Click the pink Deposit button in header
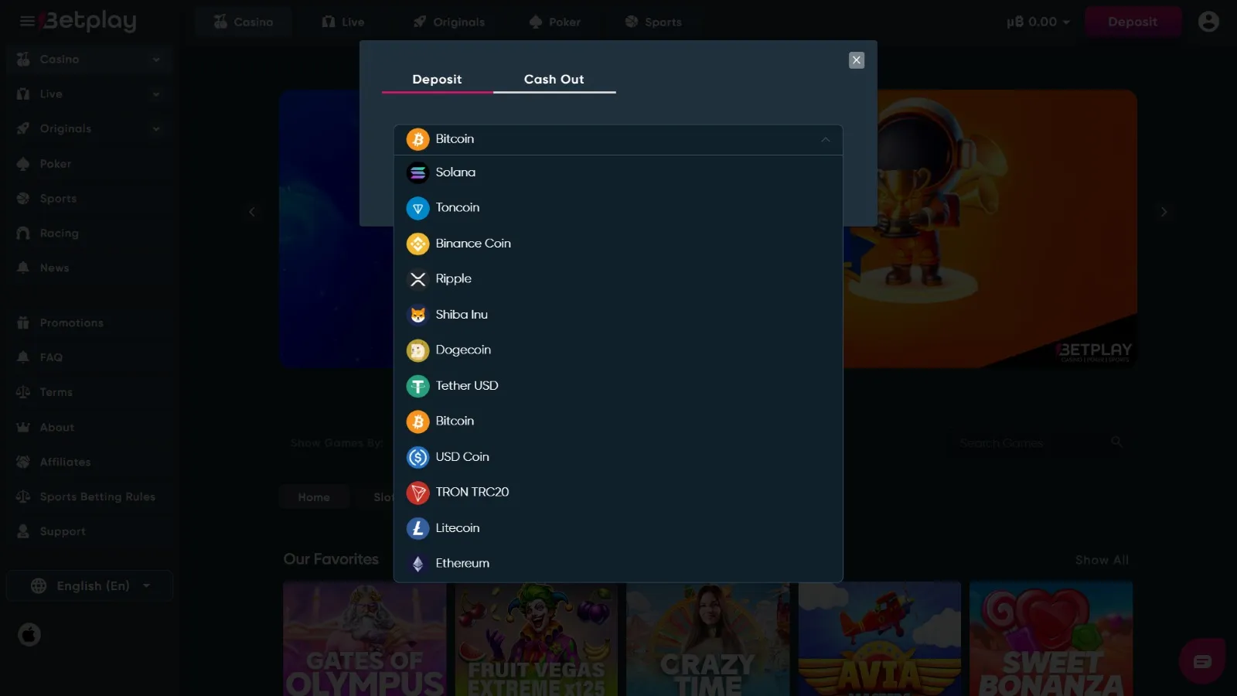Viewport: 1237px width, 696px height. click(1132, 22)
